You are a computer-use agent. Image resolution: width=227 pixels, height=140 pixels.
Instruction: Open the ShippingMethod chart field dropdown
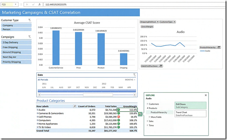149,22
